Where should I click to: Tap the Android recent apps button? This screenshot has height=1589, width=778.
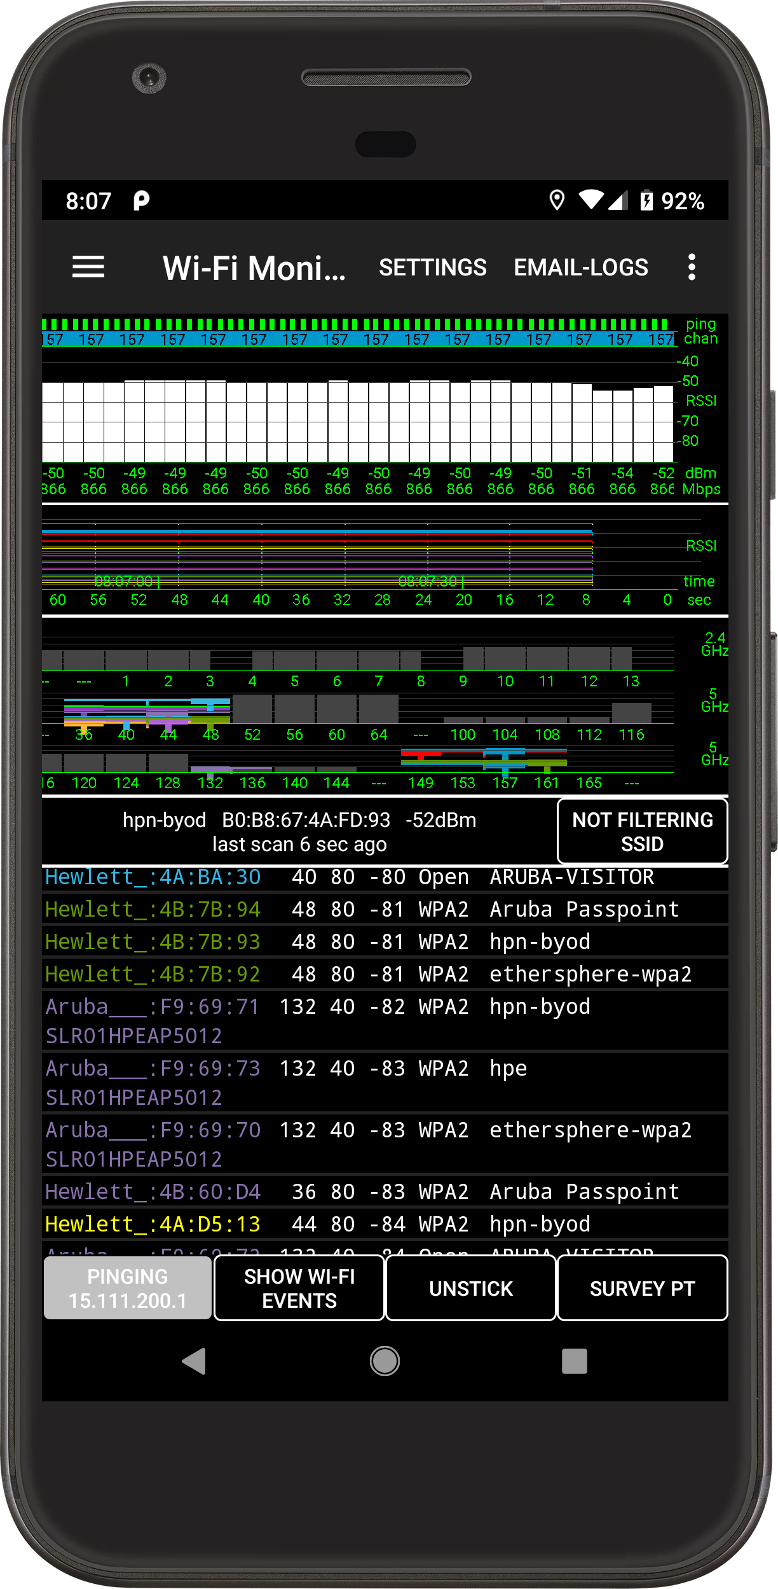tap(575, 1361)
